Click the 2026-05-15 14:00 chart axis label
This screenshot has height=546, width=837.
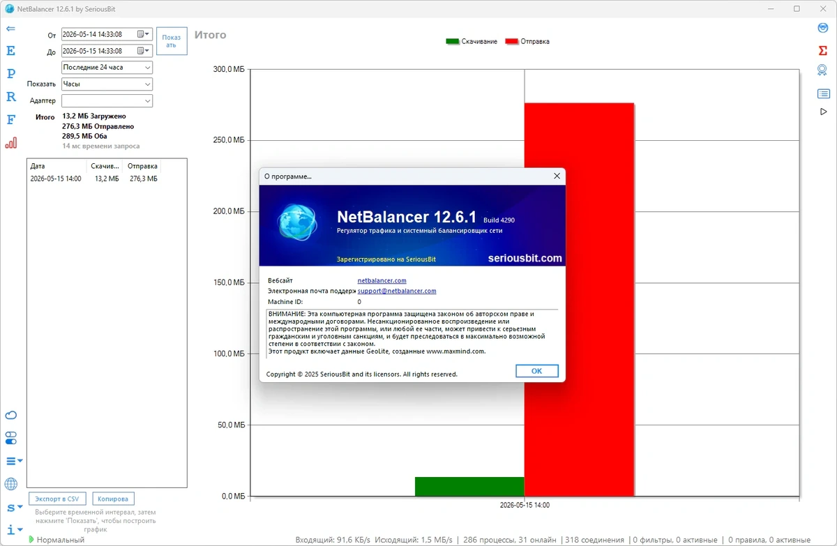pos(525,504)
